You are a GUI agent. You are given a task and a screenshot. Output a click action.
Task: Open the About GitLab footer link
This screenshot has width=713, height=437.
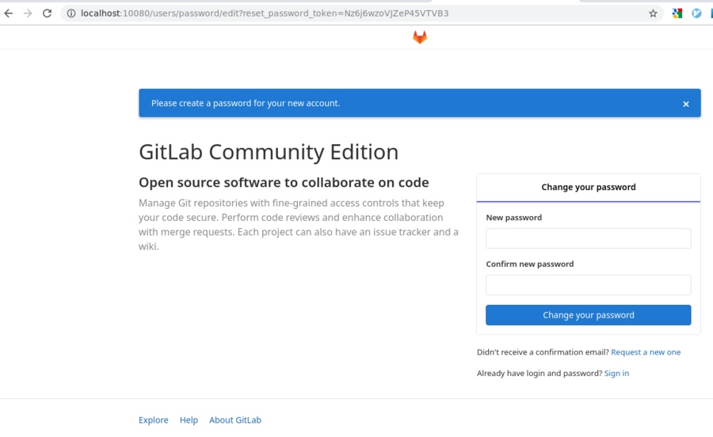point(235,420)
